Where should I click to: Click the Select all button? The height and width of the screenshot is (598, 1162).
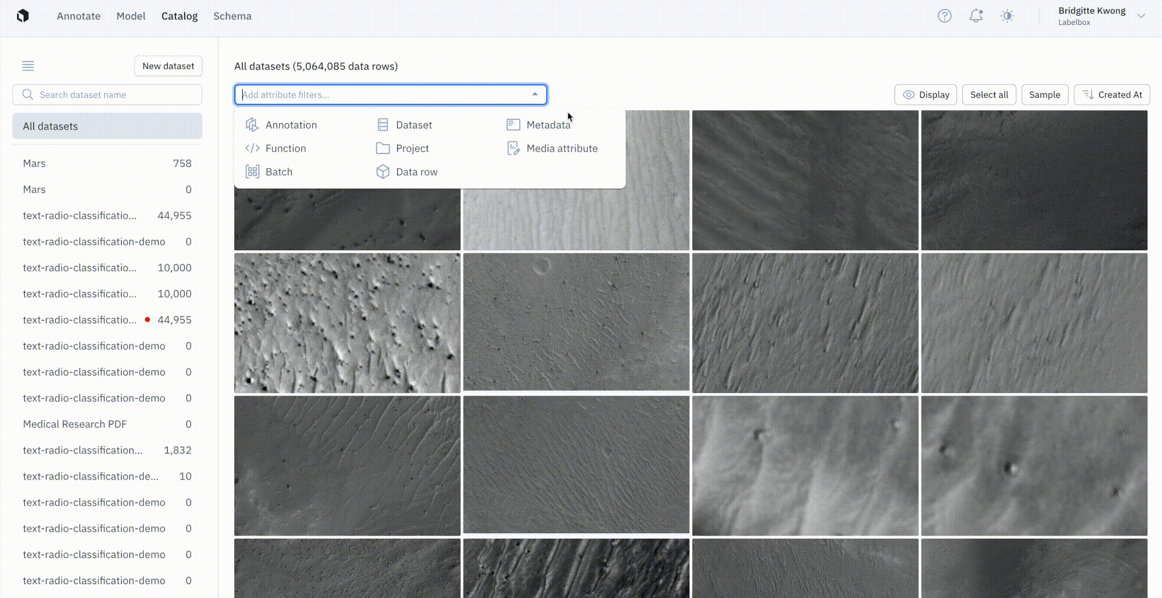point(990,95)
